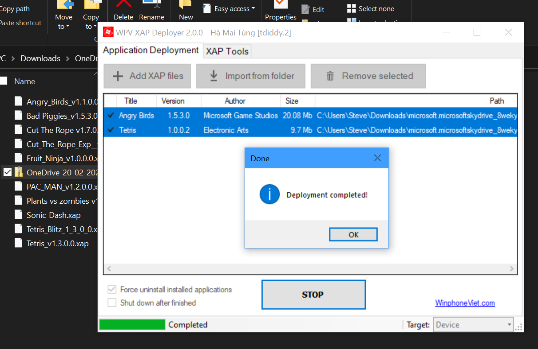Open the WinphoneViet.com link
538x349 pixels.
[465, 303]
